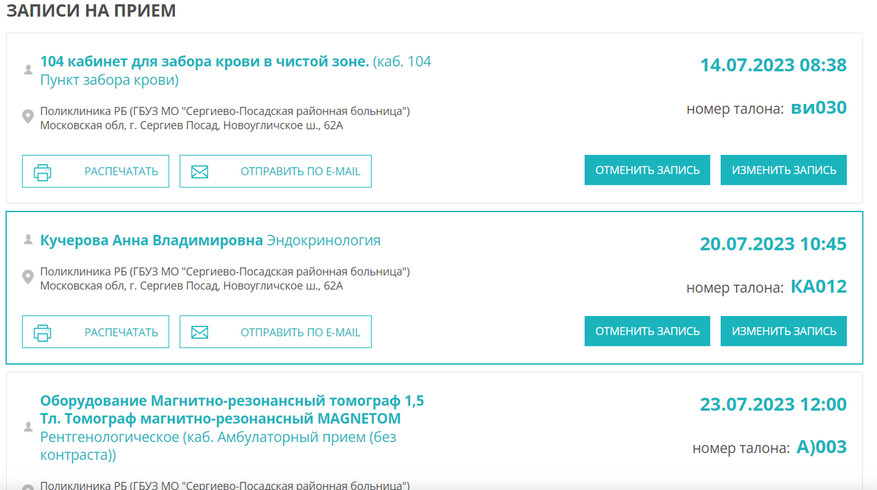The image size is (877, 490).
Task: Click printer icon in Кучерова appointment card
Action: coord(42,333)
